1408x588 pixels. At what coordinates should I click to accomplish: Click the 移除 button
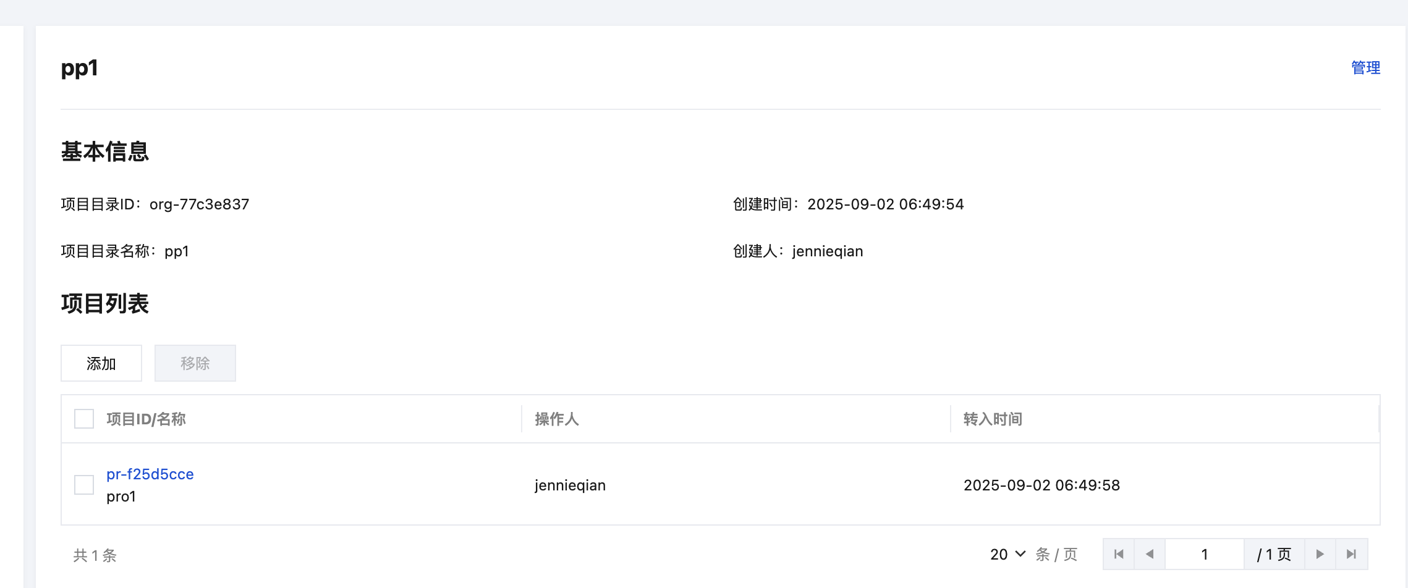click(195, 363)
